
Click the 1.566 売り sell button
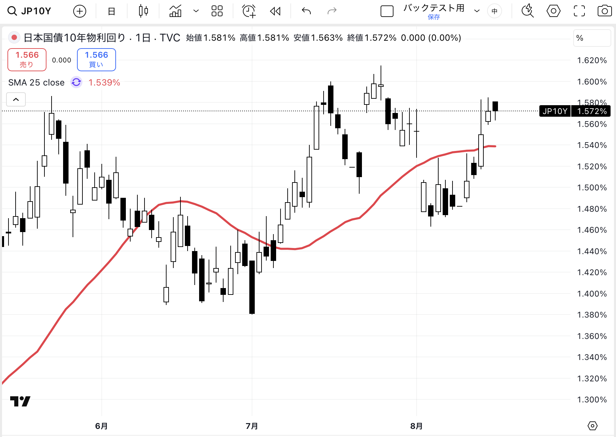(x=27, y=60)
